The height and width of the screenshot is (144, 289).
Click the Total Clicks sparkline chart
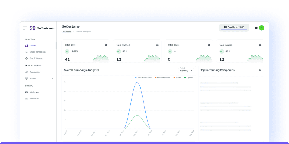[204, 58]
